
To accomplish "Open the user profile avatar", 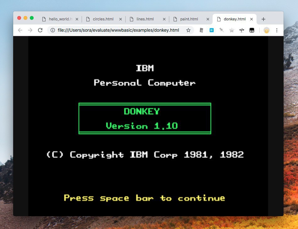I will tap(267, 30).
